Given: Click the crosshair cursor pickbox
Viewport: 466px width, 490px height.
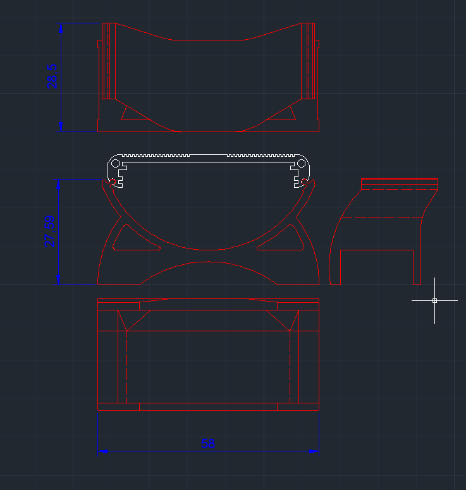Looking at the screenshot, I should tap(434, 300).
